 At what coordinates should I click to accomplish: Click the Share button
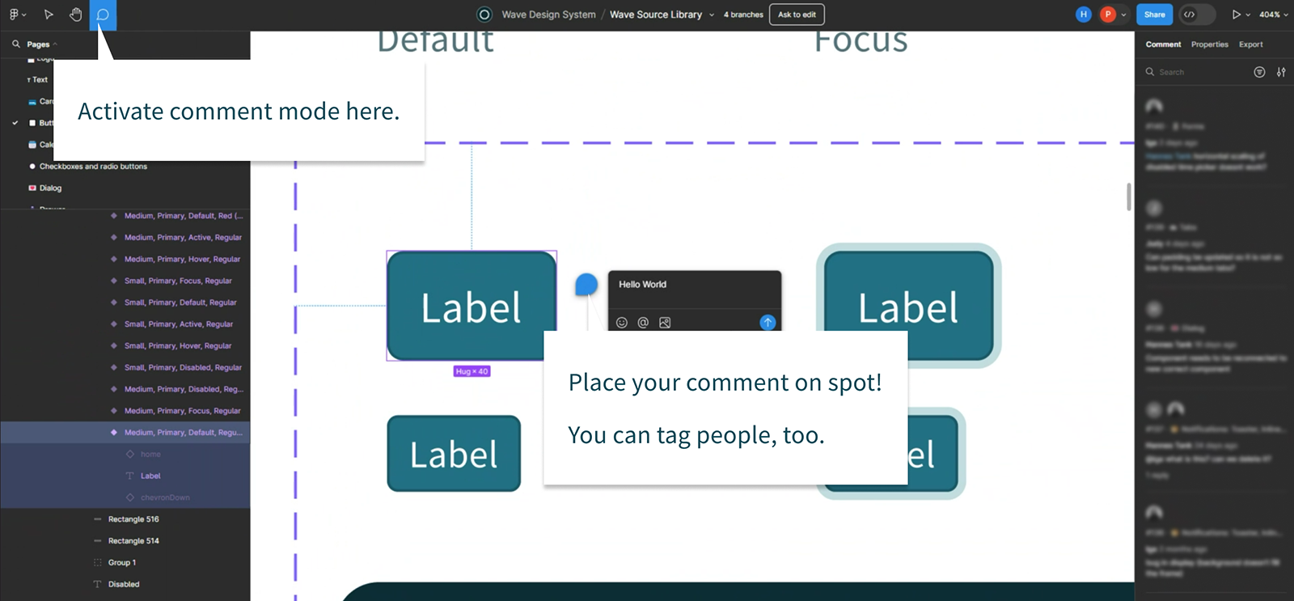pos(1155,15)
